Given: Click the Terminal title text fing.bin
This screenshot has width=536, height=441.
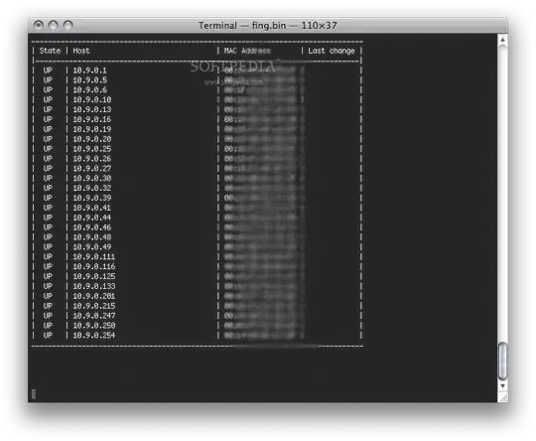Looking at the screenshot, I should click(269, 25).
